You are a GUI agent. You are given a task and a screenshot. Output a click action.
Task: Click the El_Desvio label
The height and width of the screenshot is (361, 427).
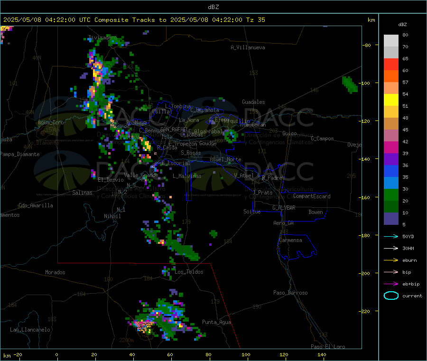click(111, 180)
